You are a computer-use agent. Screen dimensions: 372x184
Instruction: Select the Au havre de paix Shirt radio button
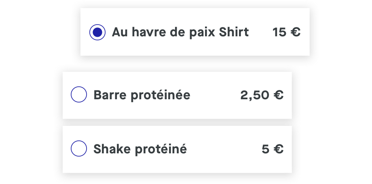click(97, 32)
